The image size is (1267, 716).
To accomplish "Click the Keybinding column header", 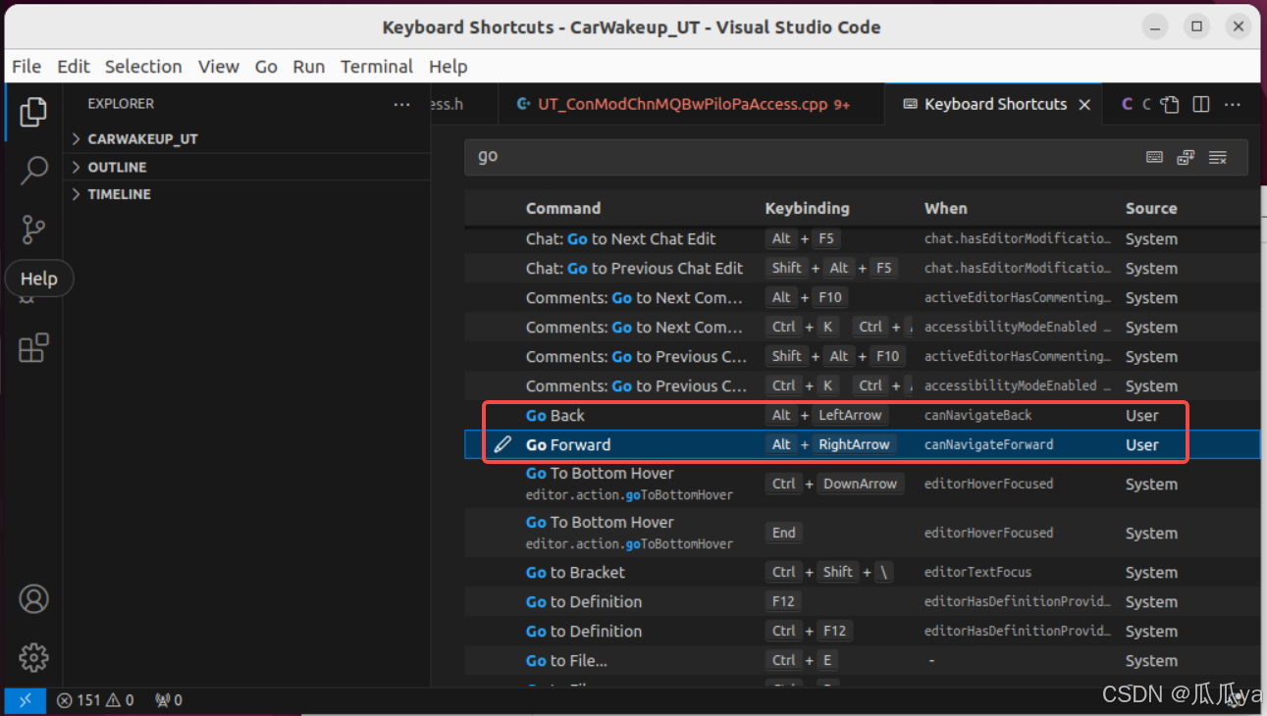I will coord(808,208).
